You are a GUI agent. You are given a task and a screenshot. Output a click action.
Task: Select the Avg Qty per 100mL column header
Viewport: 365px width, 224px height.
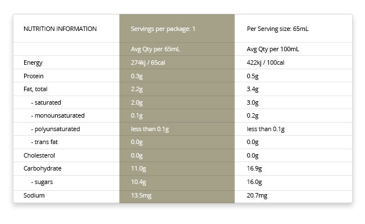[x=273, y=49]
